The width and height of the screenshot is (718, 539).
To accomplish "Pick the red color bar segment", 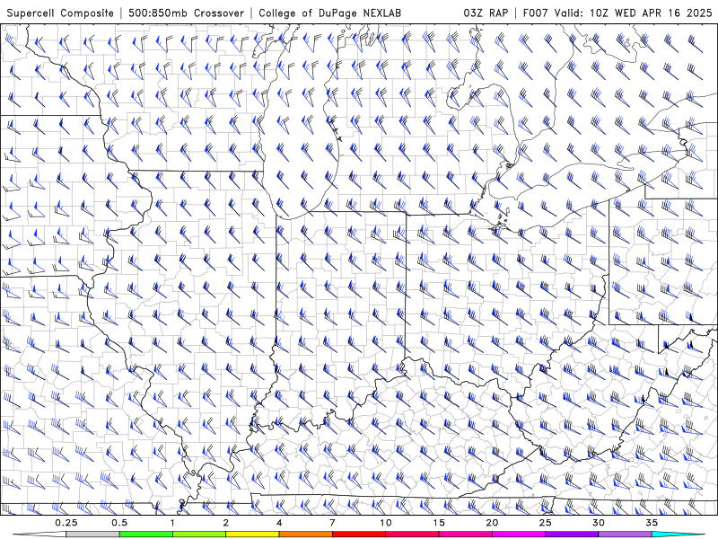I will (x=359, y=535).
